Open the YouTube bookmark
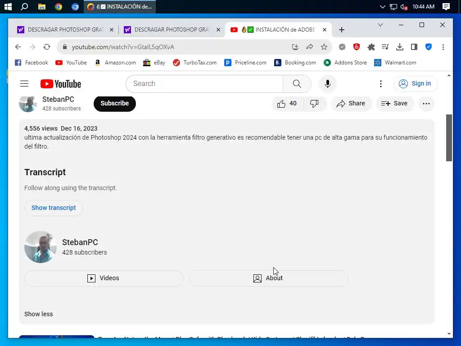 pyautogui.click(x=71, y=63)
